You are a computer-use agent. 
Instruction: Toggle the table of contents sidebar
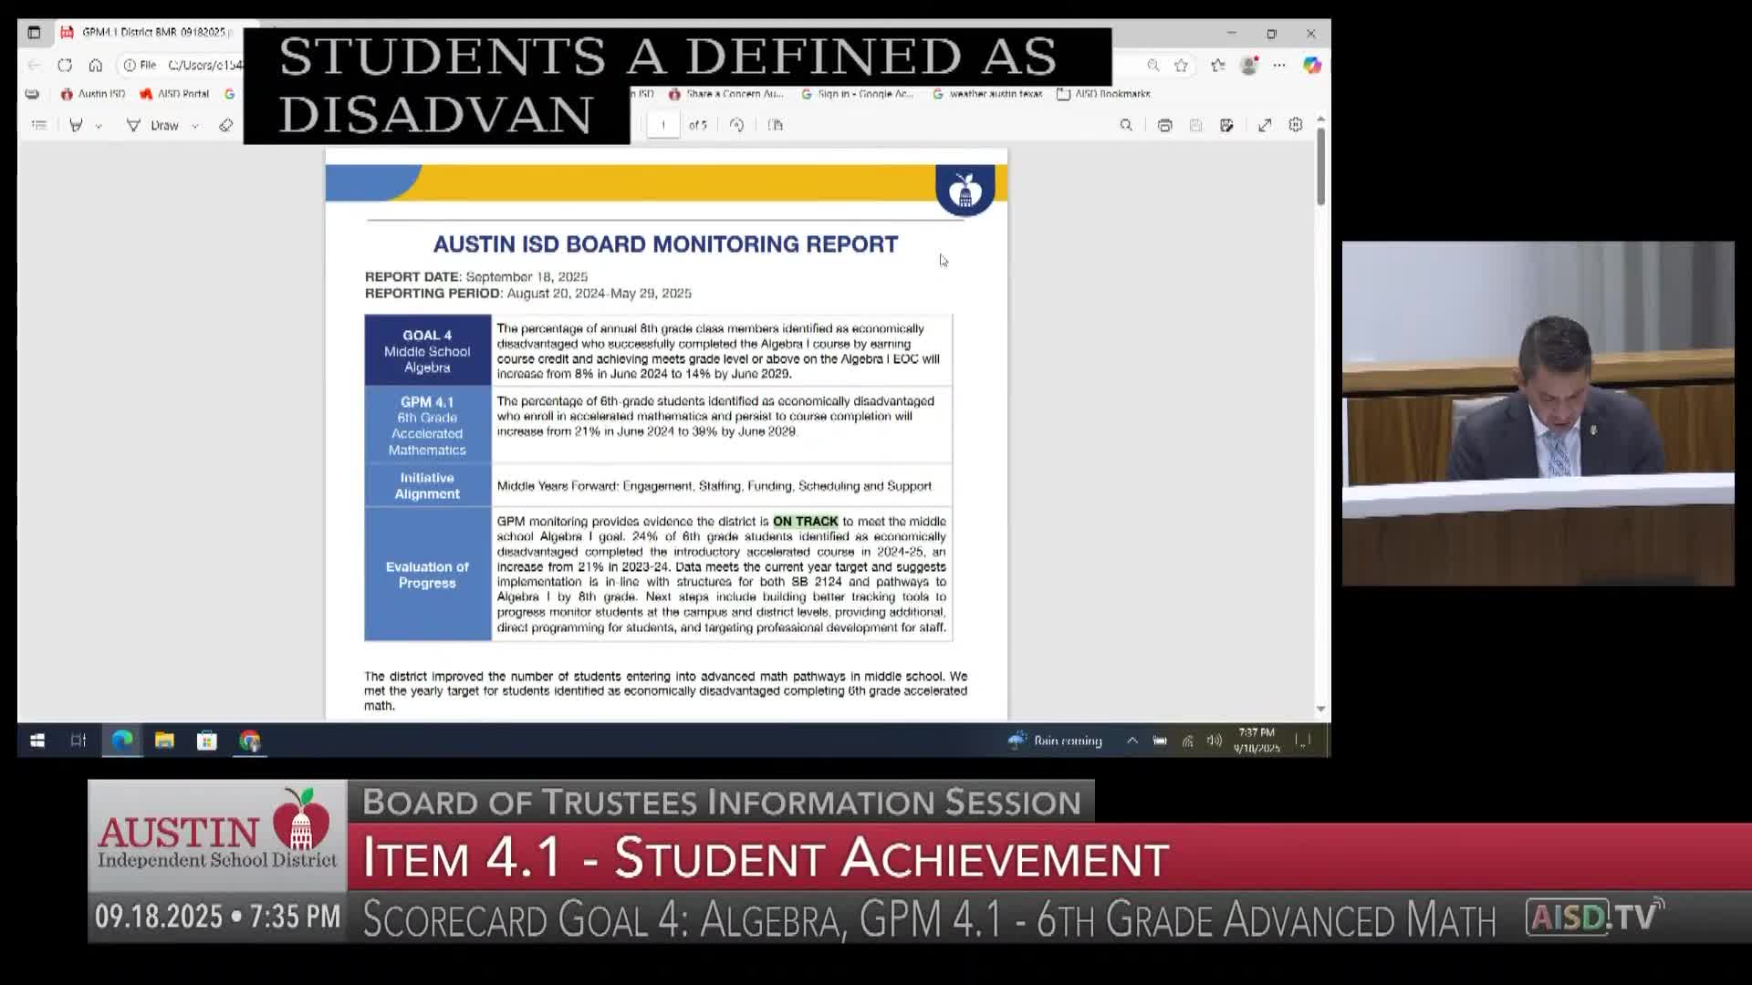click(x=38, y=125)
